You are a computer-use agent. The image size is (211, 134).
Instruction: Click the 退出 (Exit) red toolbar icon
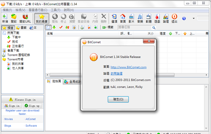(175, 18)
